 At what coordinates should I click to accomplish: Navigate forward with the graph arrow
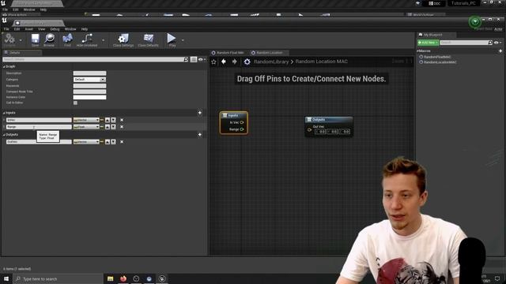(x=234, y=62)
